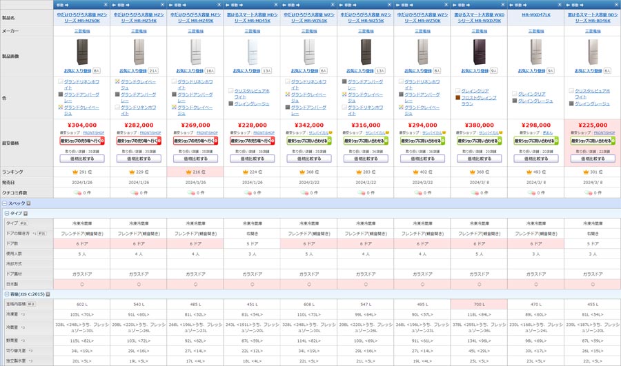Image resolution: width=621 pixels, height=366 pixels.
Task: Click the review bubble icon in MR-MZ60K column
Action: (x=77, y=193)
